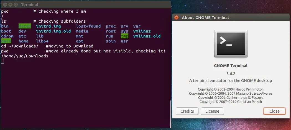Click the '#moving to Download' comment
The height and width of the screenshot is (130, 291).
click(x=70, y=46)
